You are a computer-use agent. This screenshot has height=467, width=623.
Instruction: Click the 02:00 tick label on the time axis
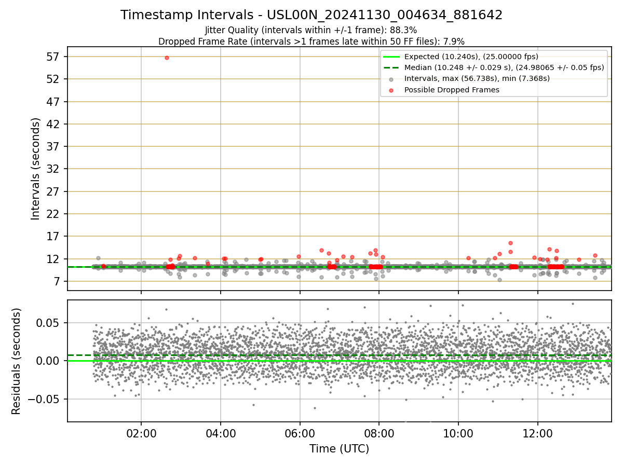point(141,434)
